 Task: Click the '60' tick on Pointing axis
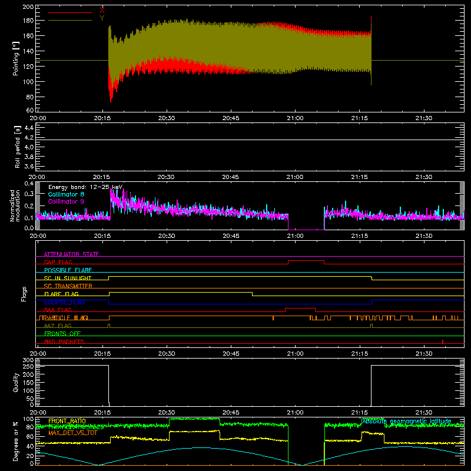pos(30,110)
